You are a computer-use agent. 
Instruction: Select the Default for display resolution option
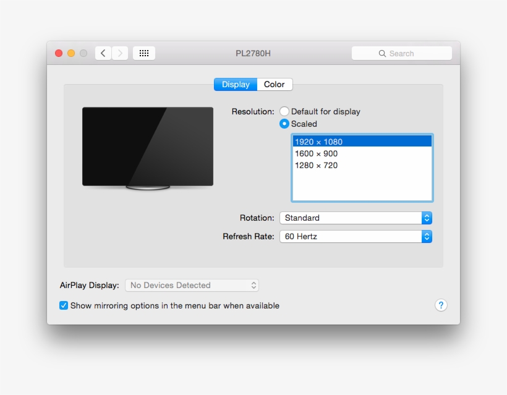(x=284, y=111)
